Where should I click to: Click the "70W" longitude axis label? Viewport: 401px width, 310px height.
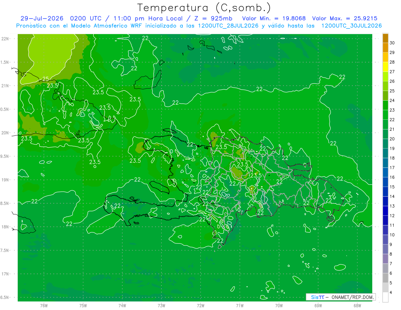[279, 306]
